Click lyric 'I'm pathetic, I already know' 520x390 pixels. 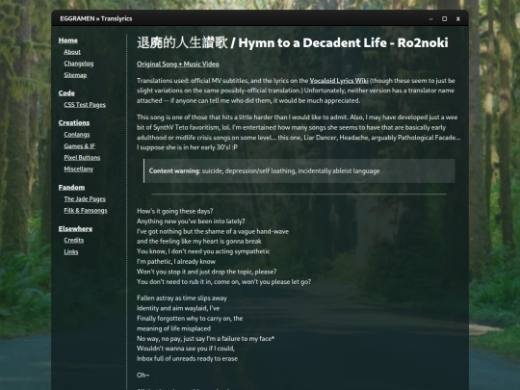(x=176, y=262)
